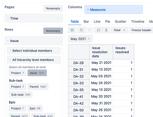
Task: Toggle the Pages Nonempty button
Action: pyautogui.click(x=53, y=8)
